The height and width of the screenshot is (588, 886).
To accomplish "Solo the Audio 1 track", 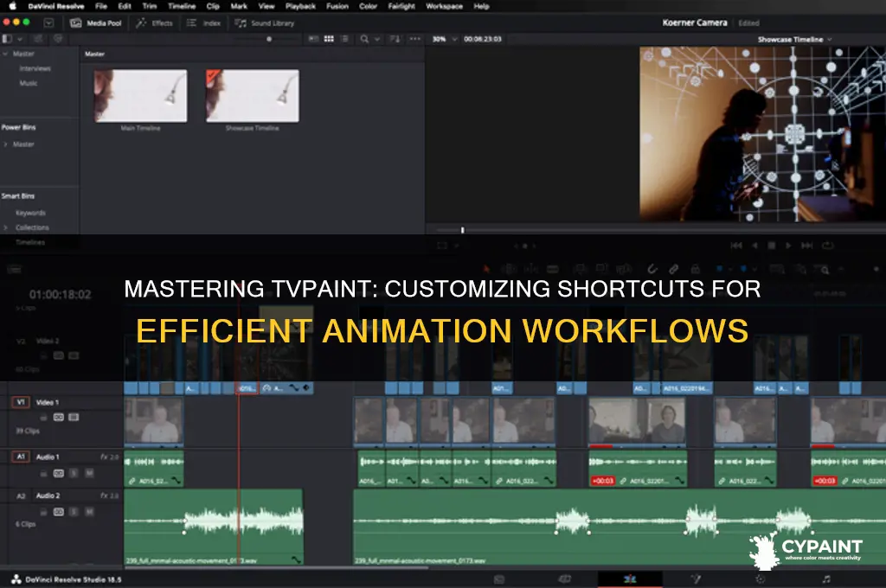I will tap(74, 473).
